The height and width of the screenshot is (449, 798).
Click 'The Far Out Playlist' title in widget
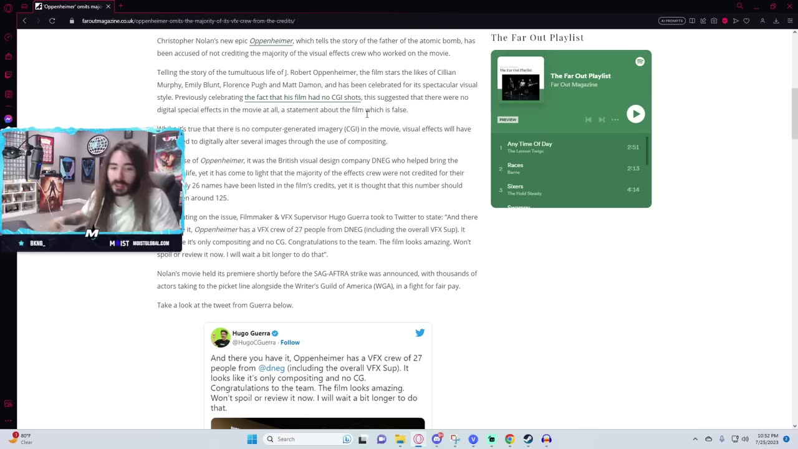tap(580, 76)
